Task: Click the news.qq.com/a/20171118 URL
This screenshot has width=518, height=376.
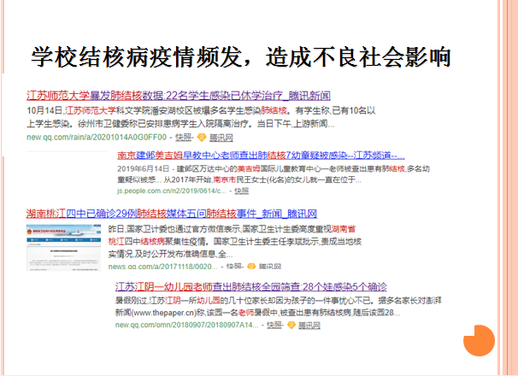Action: tap(162, 267)
